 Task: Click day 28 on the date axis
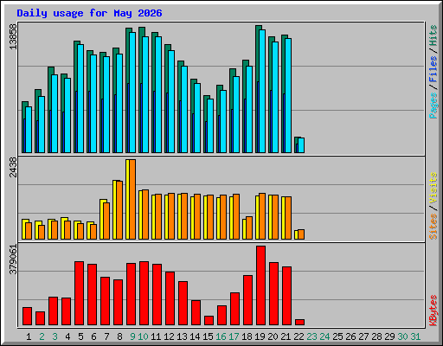[376, 336]
